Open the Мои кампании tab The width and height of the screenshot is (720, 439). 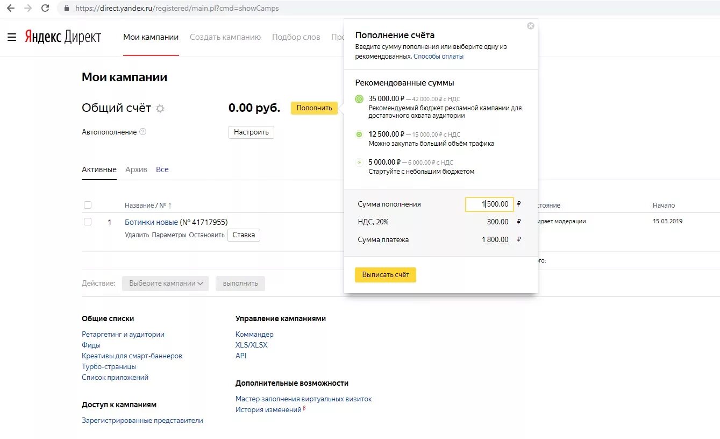151,37
